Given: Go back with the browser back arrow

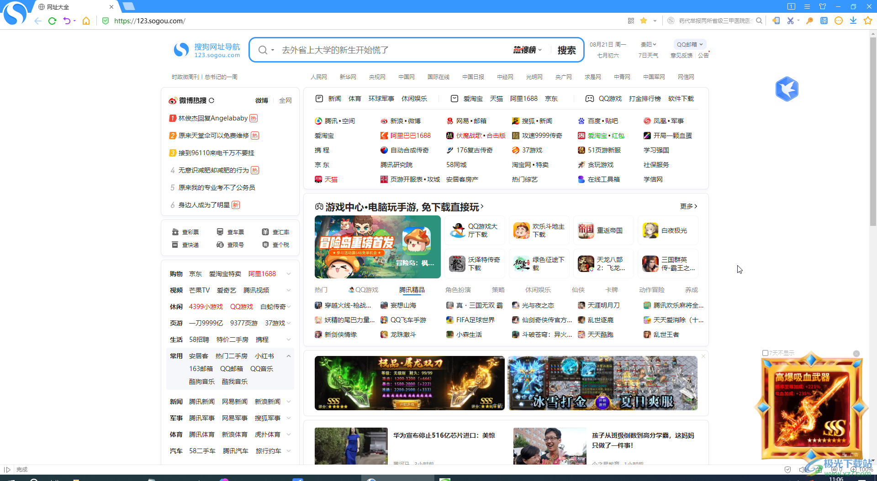Looking at the screenshot, I should pos(37,21).
